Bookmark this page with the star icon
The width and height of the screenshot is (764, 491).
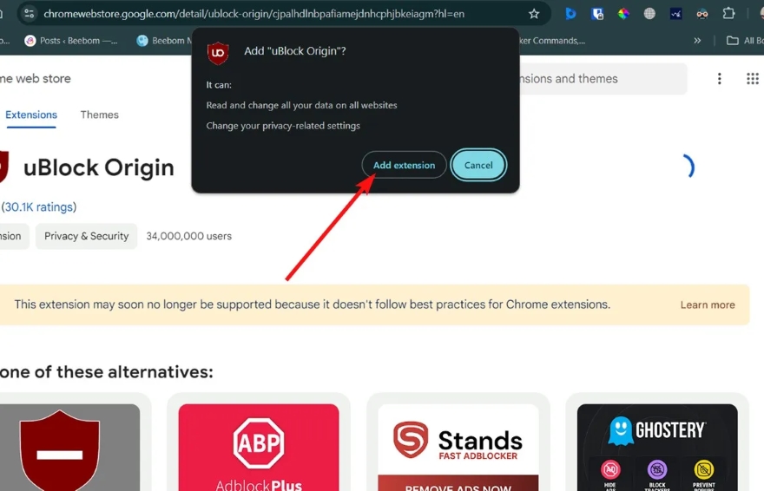tap(534, 14)
